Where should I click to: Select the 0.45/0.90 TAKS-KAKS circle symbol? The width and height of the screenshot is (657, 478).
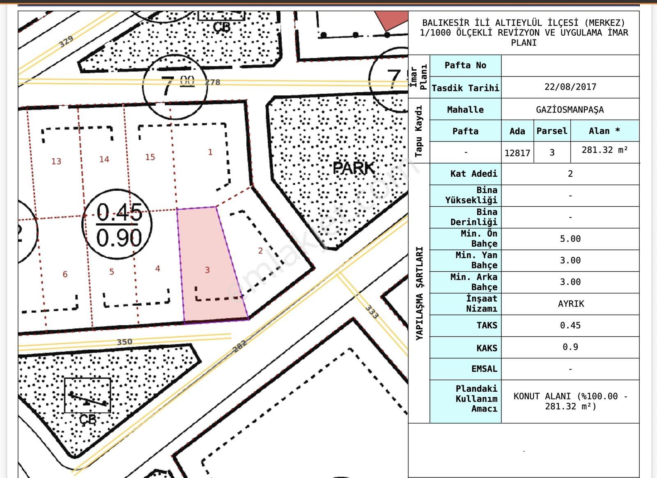point(117,224)
